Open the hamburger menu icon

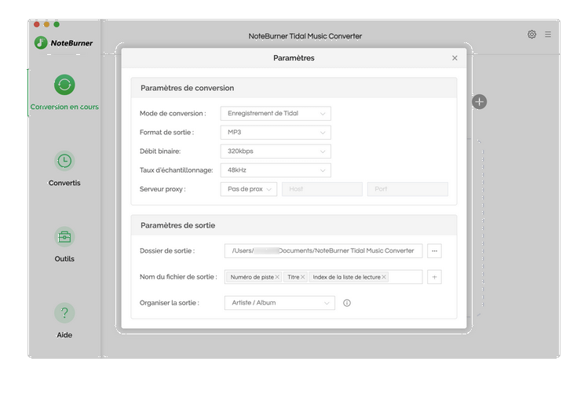pos(548,35)
